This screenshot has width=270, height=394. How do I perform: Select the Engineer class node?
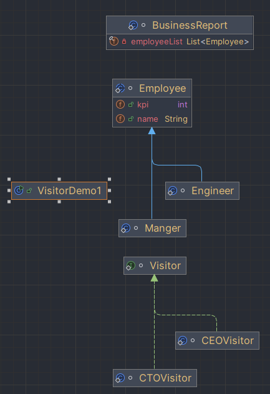tap(202, 190)
